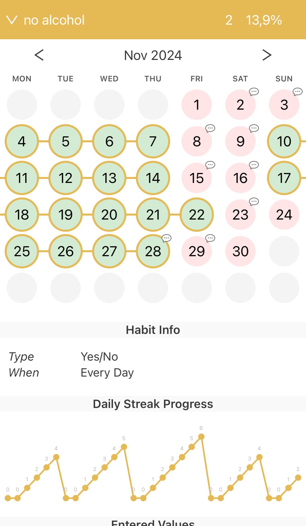Viewport: 306px width, 526px height.
Task: Toggle day 30 in the calendar
Action: [x=240, y=251]
